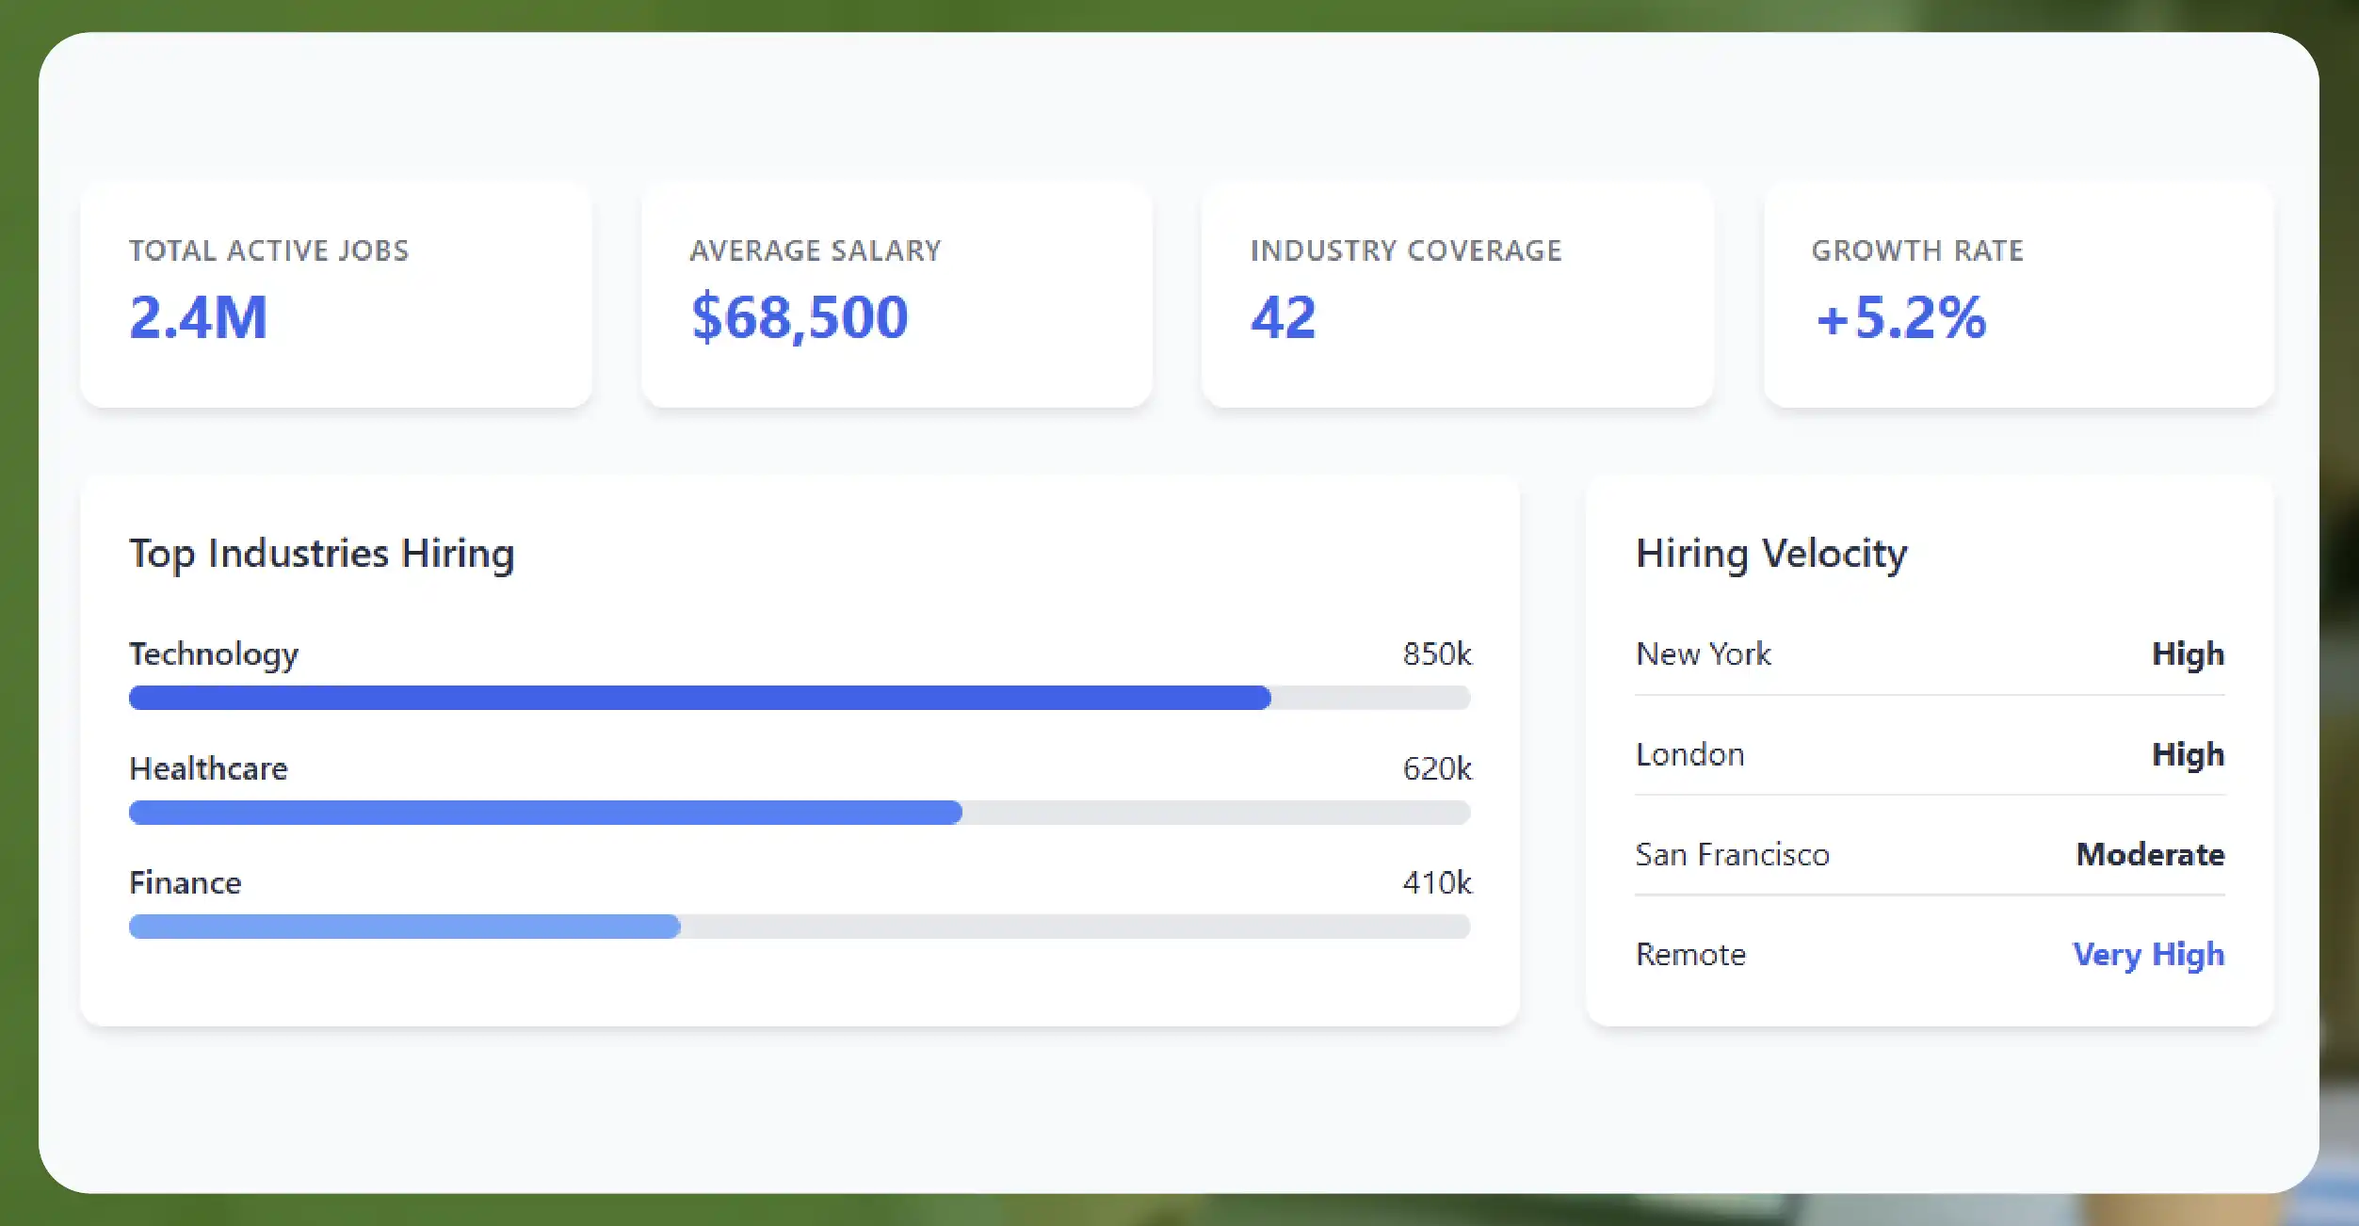
Task: Click the Finance industry label
Action: pyautogui.click(x=186, y=882)
